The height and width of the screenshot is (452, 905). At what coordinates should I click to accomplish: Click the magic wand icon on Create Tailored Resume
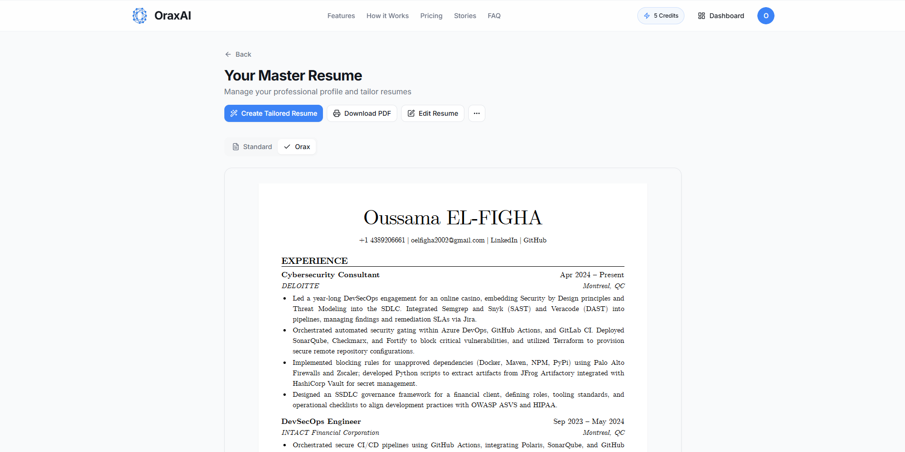pos(233,113)
